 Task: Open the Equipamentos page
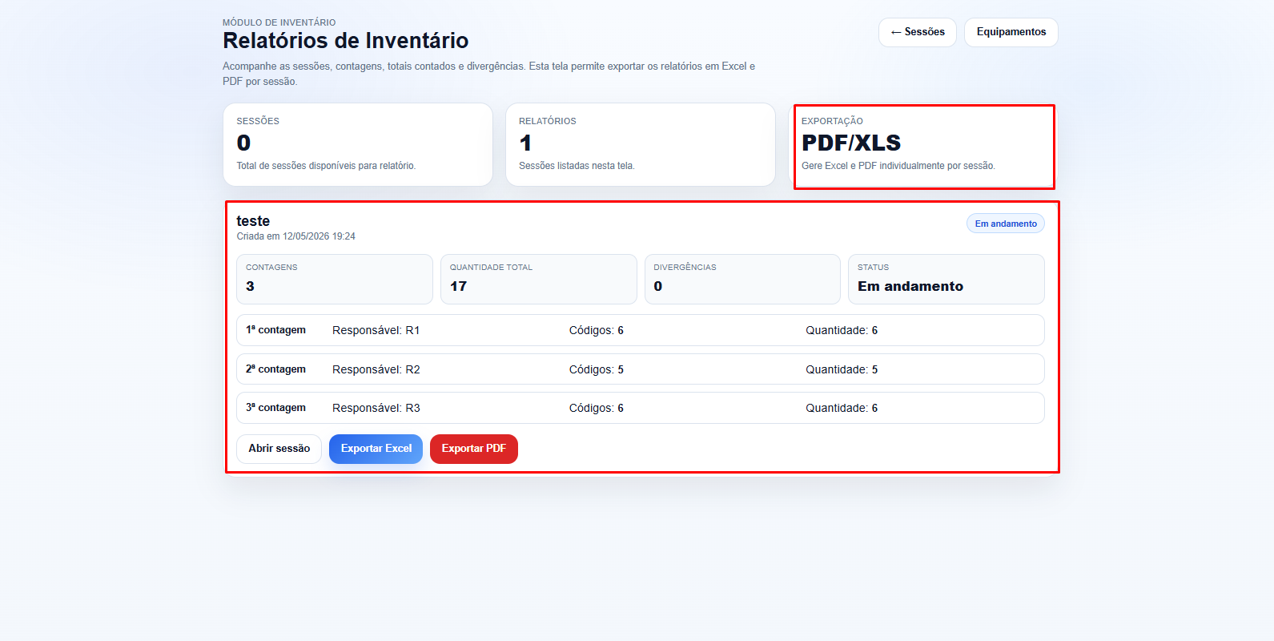tap(1011, 32)
